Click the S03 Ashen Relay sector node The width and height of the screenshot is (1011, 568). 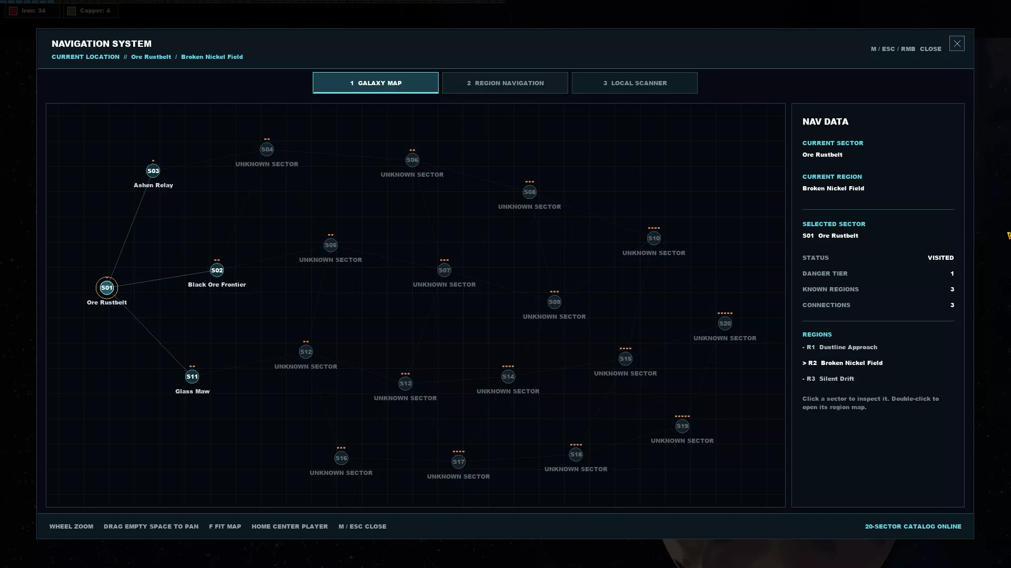(153, 171)
